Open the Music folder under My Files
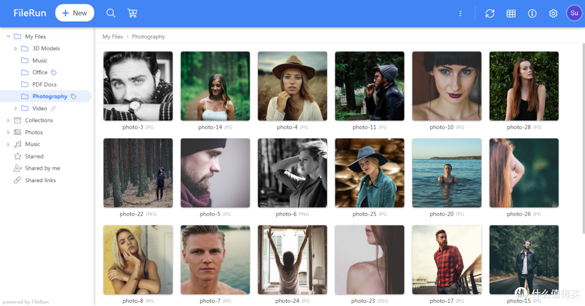 click(x=40, y=61)
